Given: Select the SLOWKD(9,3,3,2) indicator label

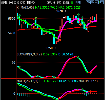Looking at the screenshot, I should [x=29, y=54].
